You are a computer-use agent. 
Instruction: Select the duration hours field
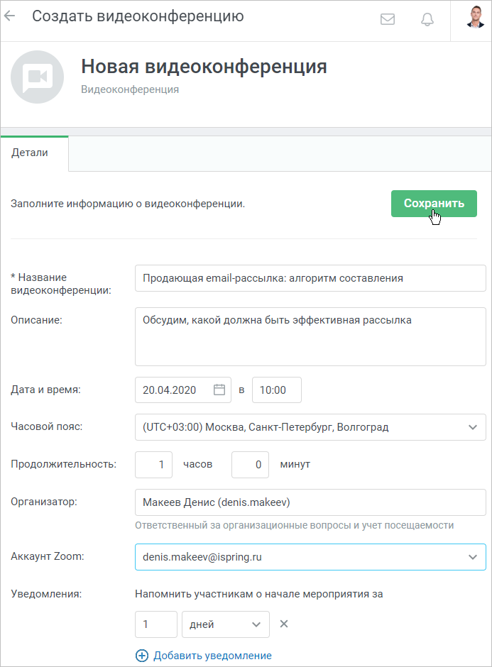click(153, 465)
